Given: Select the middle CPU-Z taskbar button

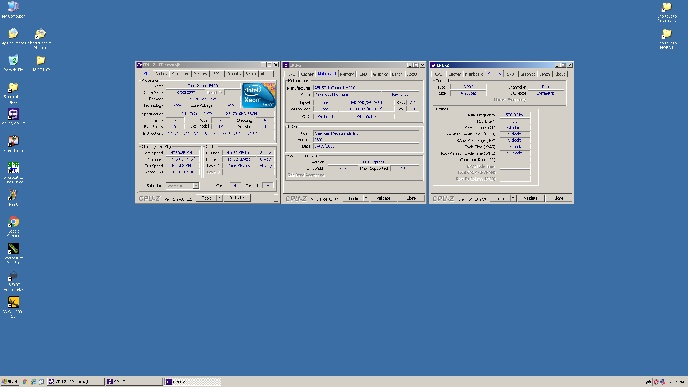Looking at the screenshot, I should [x=134, y=382].
